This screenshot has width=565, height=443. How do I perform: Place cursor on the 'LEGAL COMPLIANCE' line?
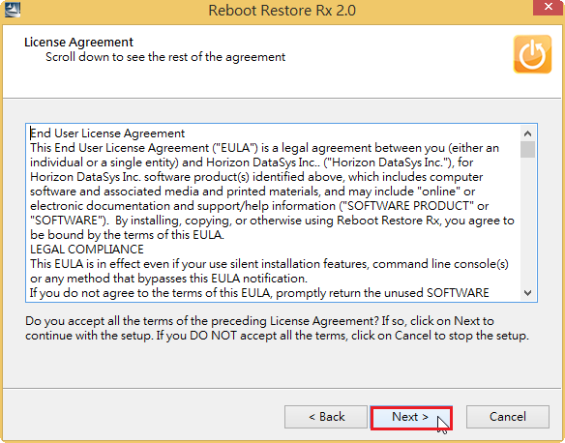(x=87, y=250)
